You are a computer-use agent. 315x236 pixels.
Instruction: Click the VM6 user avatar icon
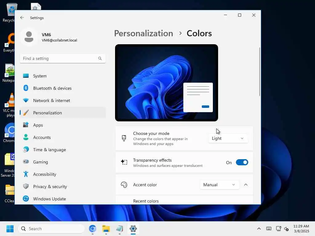click(x=29, y=37)
